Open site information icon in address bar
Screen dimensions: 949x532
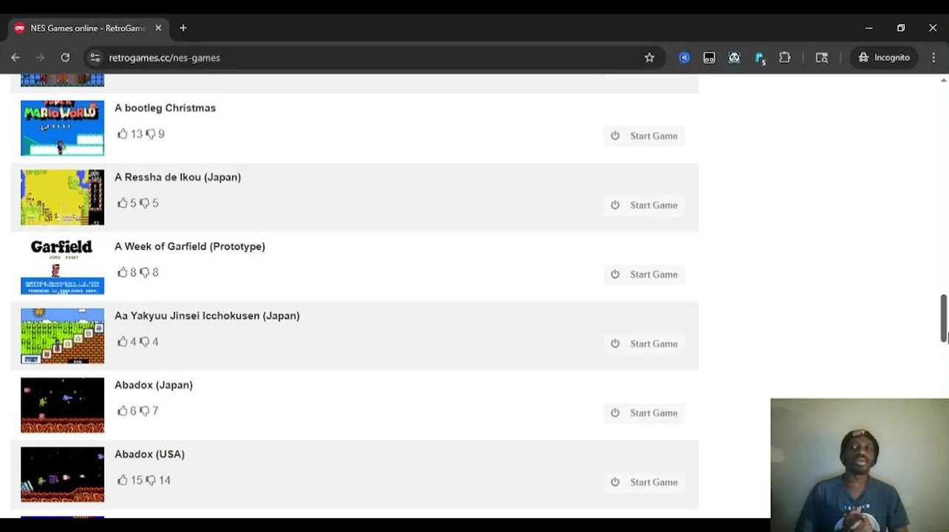coord(95,58)
